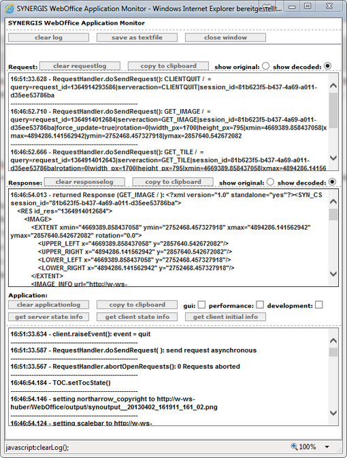Image resolution: width=347 pixels, height=458 pixels.
Task: Copy application log to clipboard
Action: (x=137, y=305)
